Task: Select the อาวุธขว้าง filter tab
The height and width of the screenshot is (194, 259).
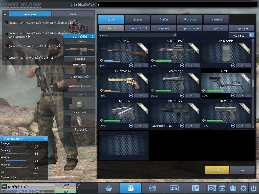Action: (x=216, y=28)
